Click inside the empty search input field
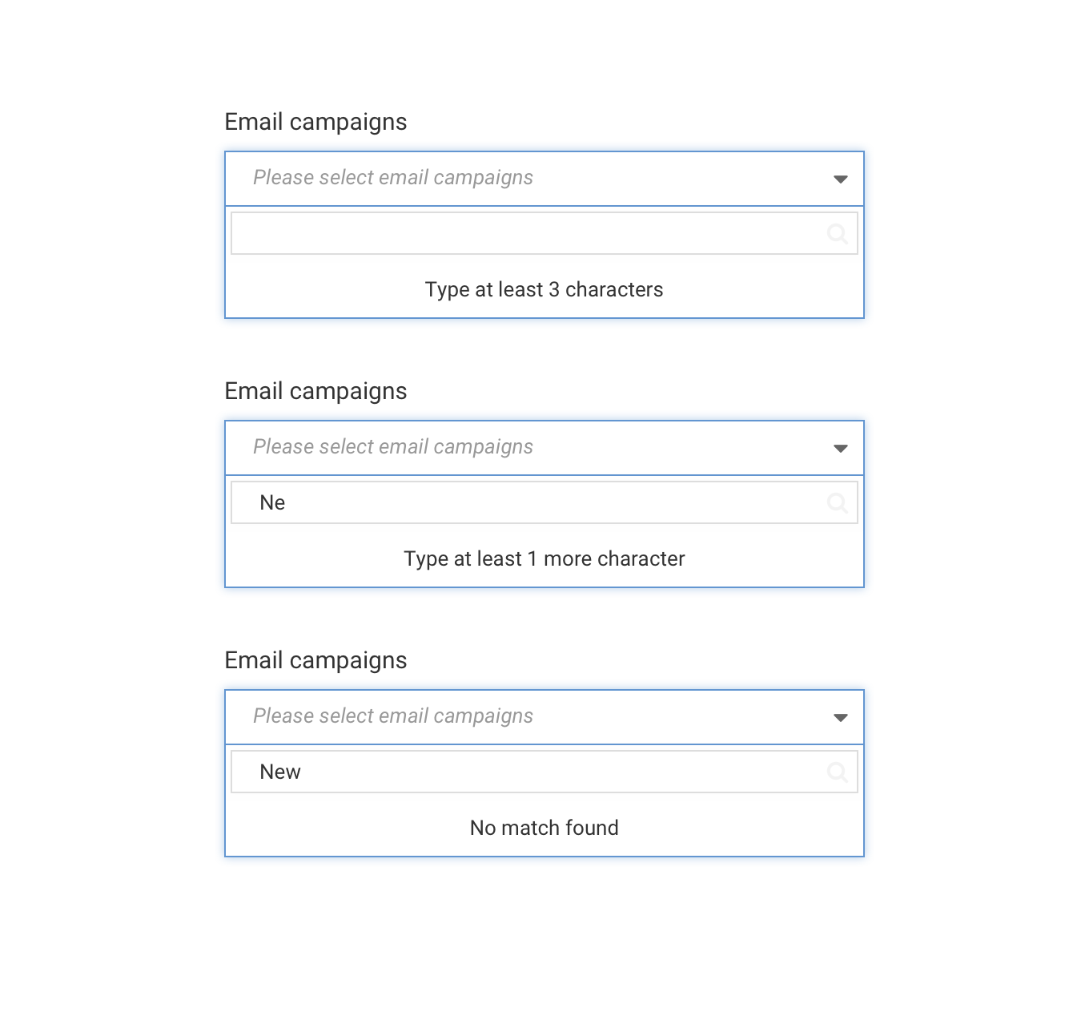This screenshot has height=1016, width=1089. click(x=520, y=233)
